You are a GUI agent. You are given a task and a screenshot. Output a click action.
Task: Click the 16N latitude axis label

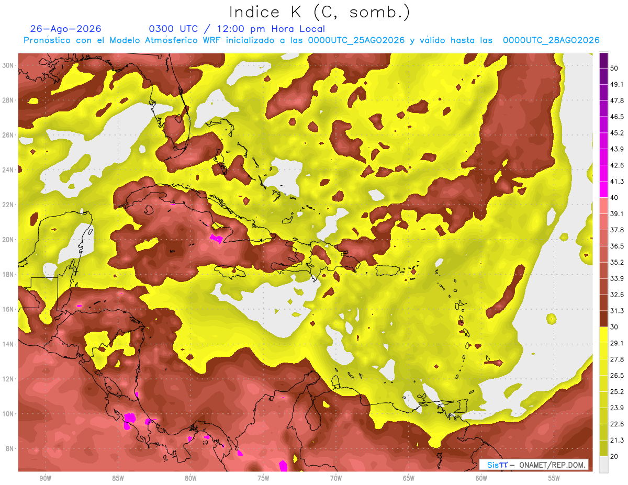pyautogui.click(x=9, y=309)
